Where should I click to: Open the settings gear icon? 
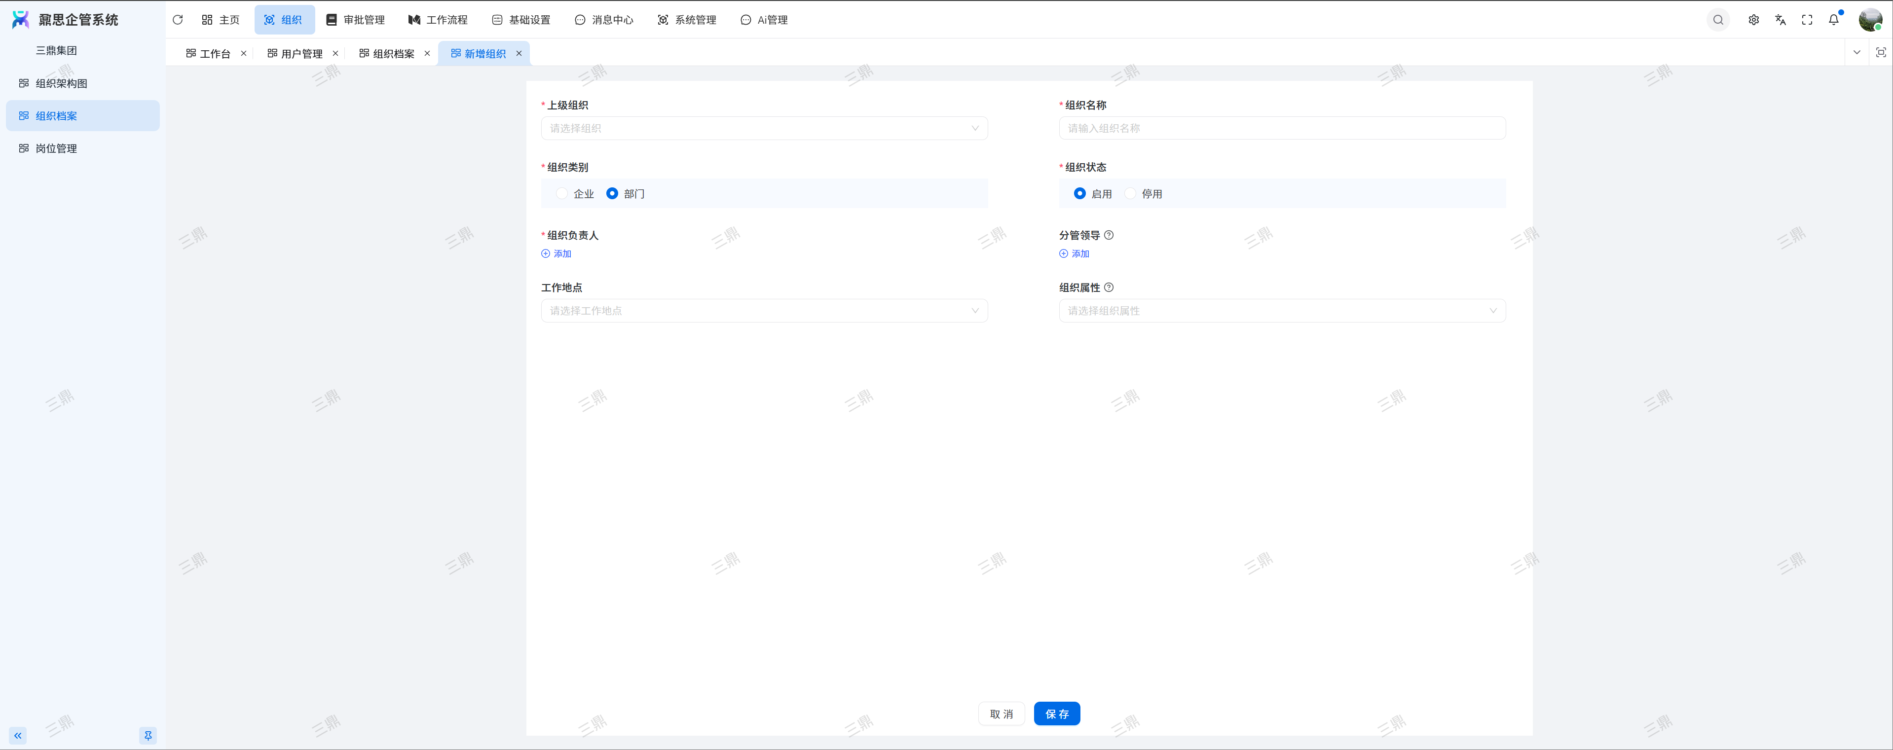[1753, 20]
